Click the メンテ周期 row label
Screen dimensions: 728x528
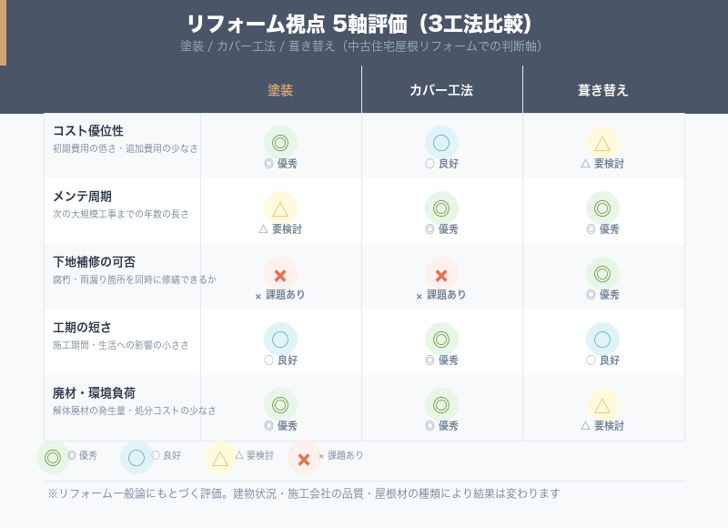tap(82, 197)
